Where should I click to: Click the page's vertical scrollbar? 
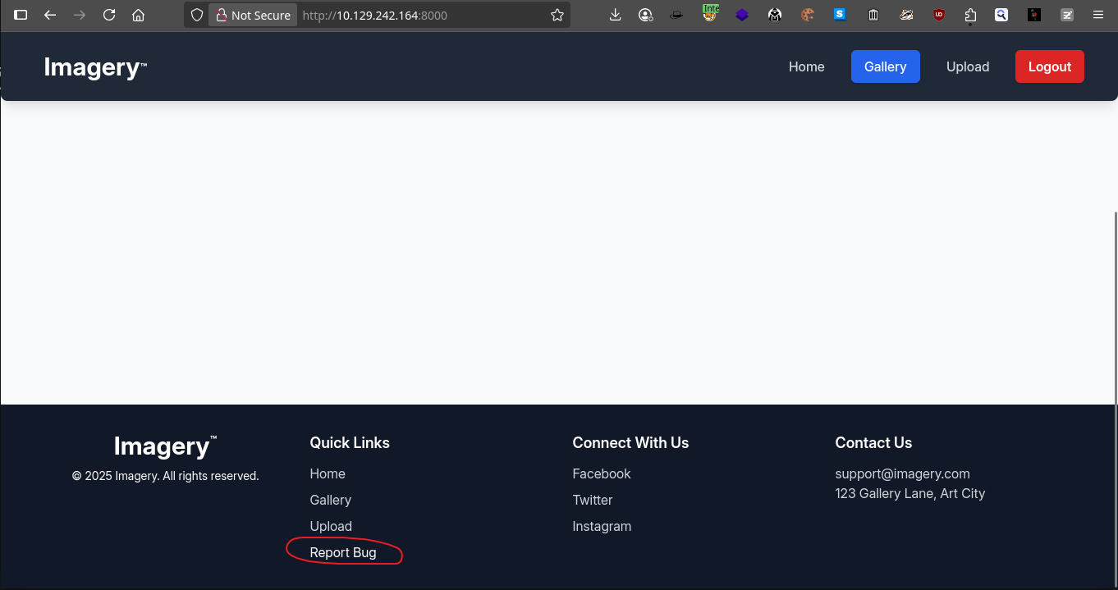1115,308
